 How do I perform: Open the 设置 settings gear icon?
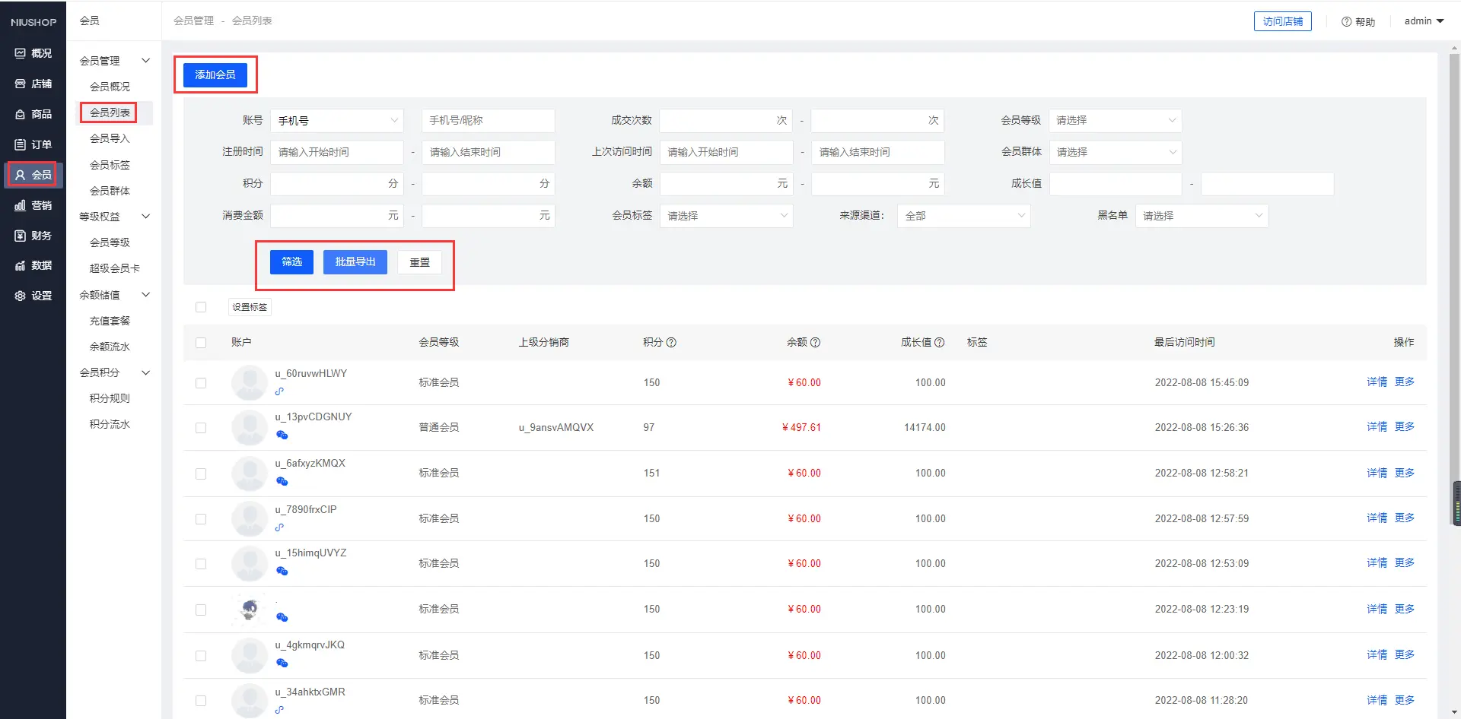pos(21,296)
